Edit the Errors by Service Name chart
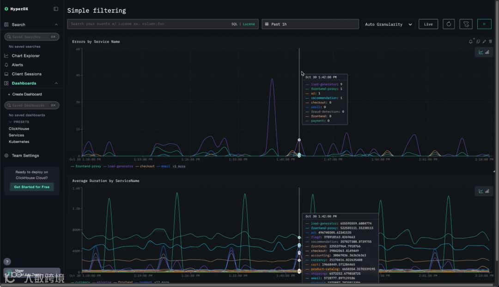The image size is (499, 287). [x=484, y=41]
